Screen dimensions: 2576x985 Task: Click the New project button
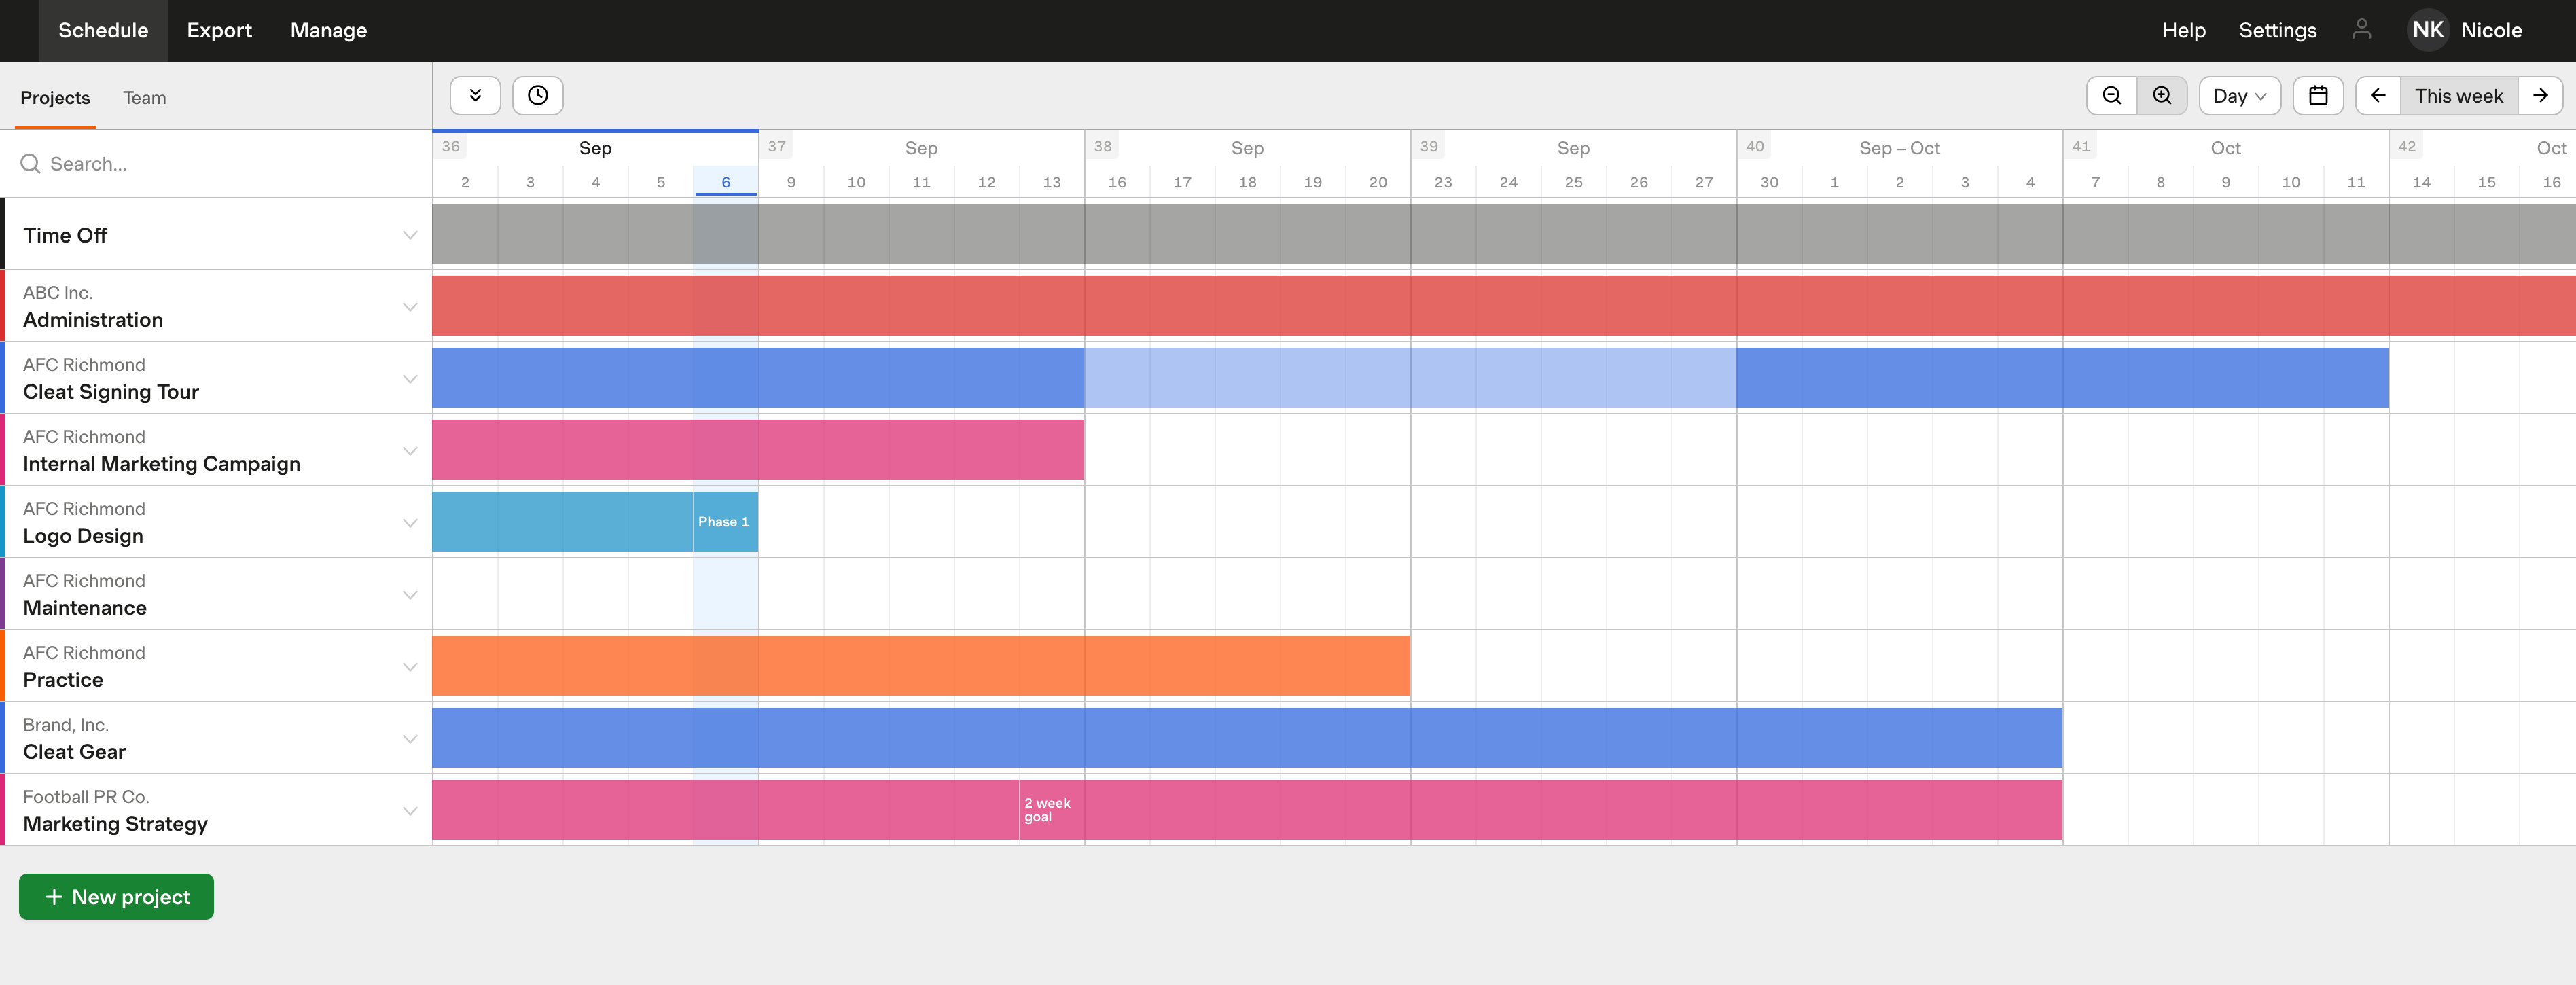[117, 897]
